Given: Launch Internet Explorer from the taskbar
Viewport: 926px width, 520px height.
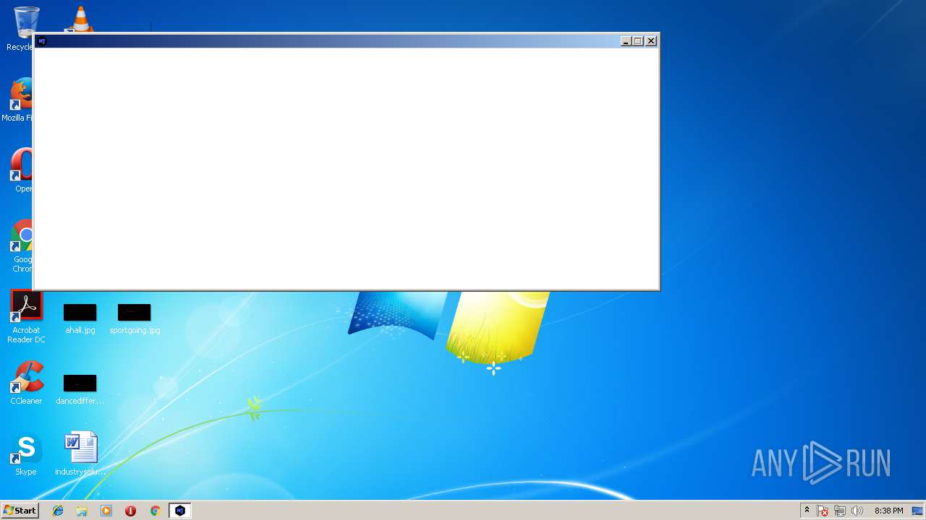Looking at the screenshot, I should pyautogui.click(x=58, y=511).
